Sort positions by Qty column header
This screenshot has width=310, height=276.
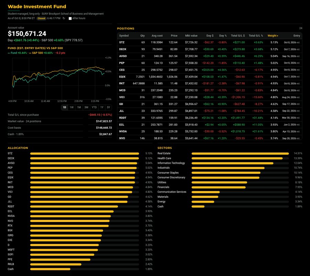(142, 36)
